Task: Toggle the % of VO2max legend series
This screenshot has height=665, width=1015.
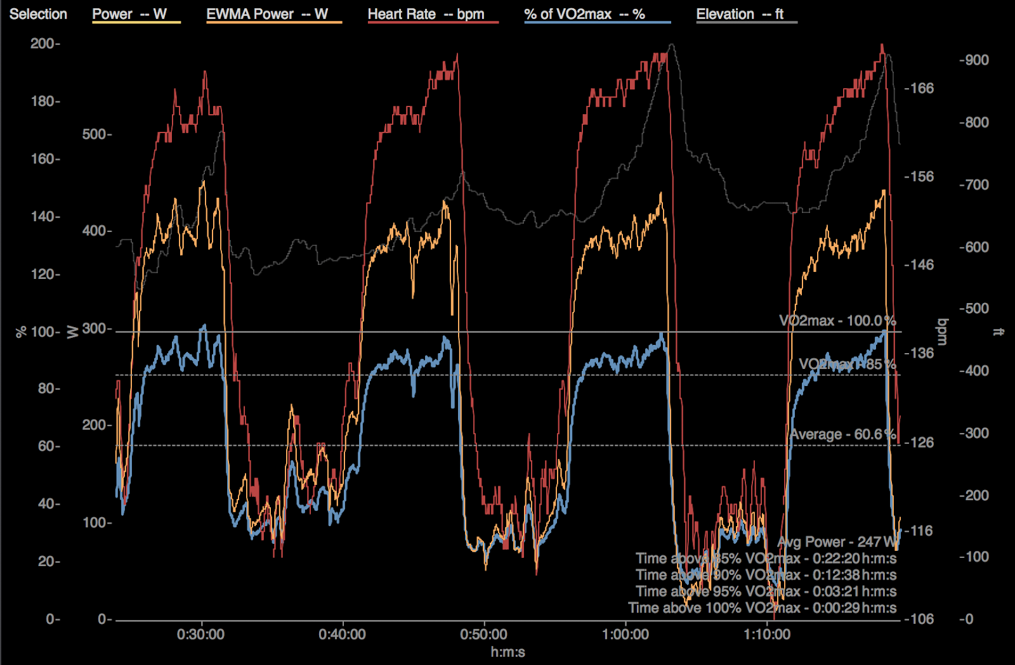Action: pos(598,15)
